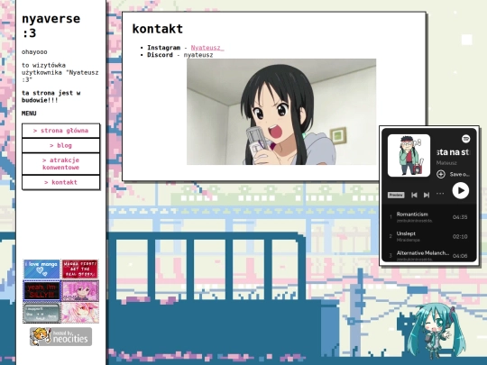
Task: Click the 'ohayooo' greeting text
Action: tap(34, 52)
